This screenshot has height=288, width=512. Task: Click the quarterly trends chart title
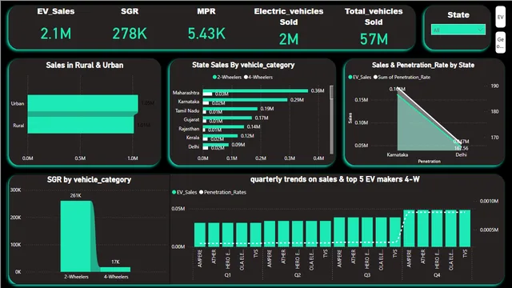click(334, 179)
